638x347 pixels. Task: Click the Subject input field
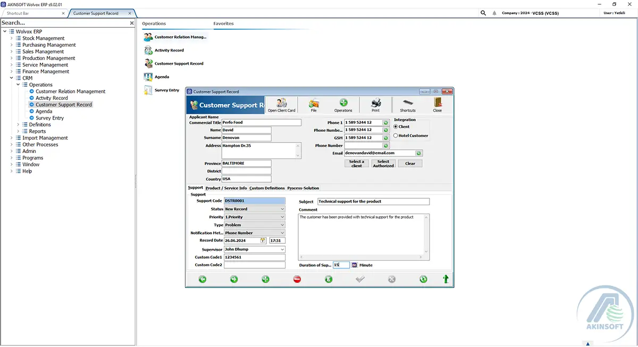coord(373,201)
